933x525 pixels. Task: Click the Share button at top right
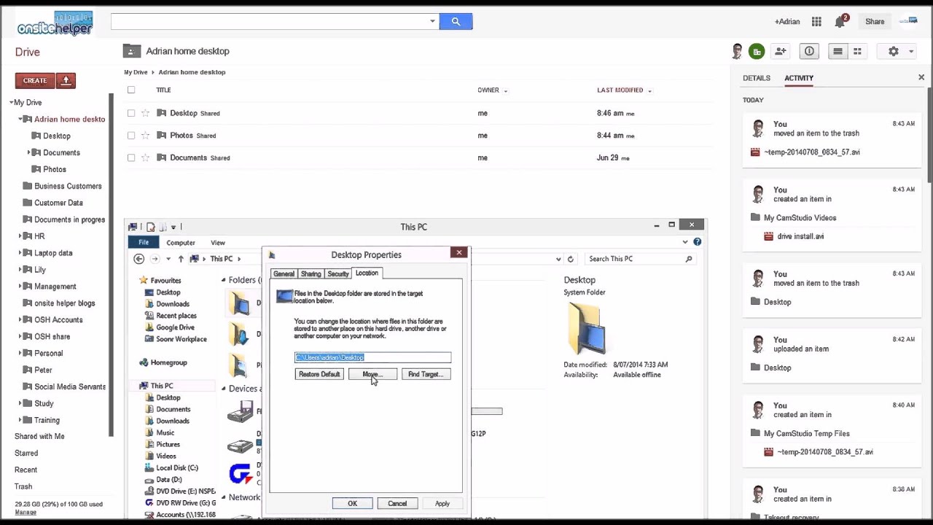pyautogui.click(x=875, y=22)
